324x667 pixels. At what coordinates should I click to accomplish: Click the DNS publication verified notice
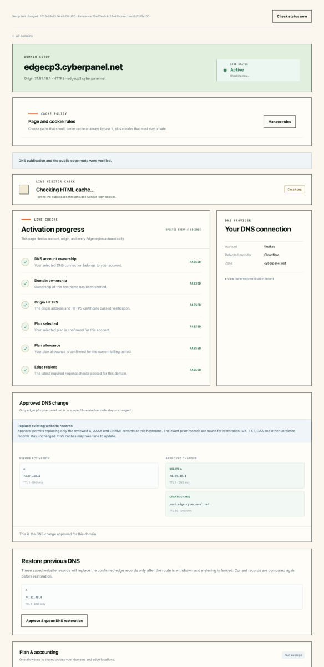[162, 160]
